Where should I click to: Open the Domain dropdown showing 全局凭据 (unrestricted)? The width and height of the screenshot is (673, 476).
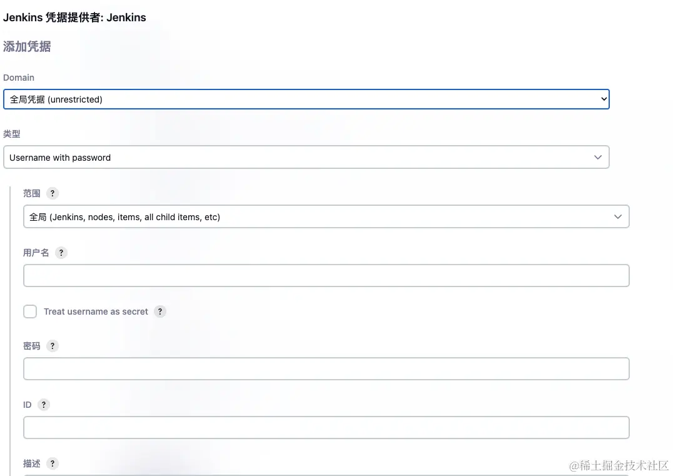(306, 99)
